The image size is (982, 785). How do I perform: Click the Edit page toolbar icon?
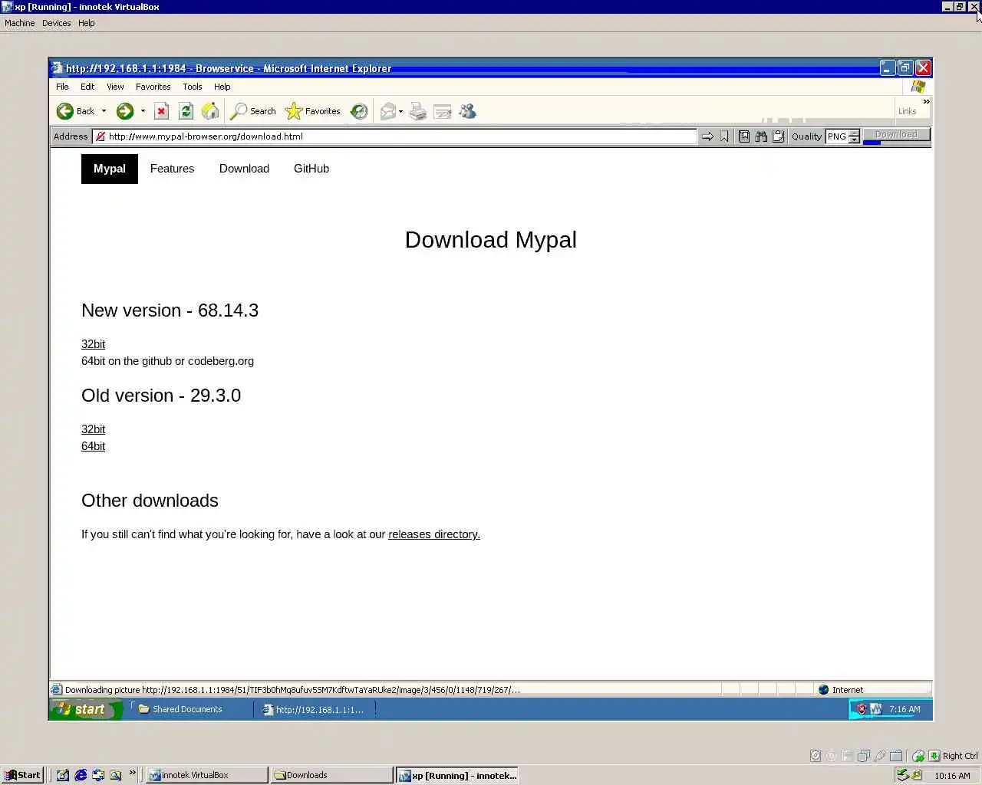coord(443,112)
